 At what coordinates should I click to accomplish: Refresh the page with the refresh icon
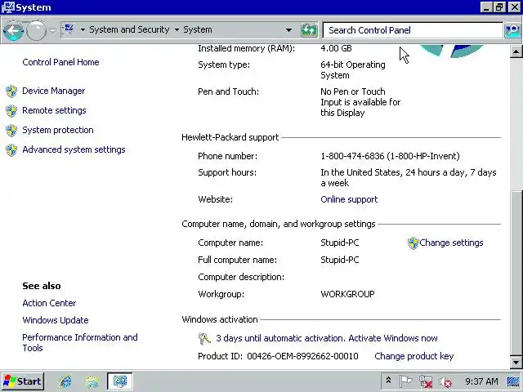click(309, 30)
